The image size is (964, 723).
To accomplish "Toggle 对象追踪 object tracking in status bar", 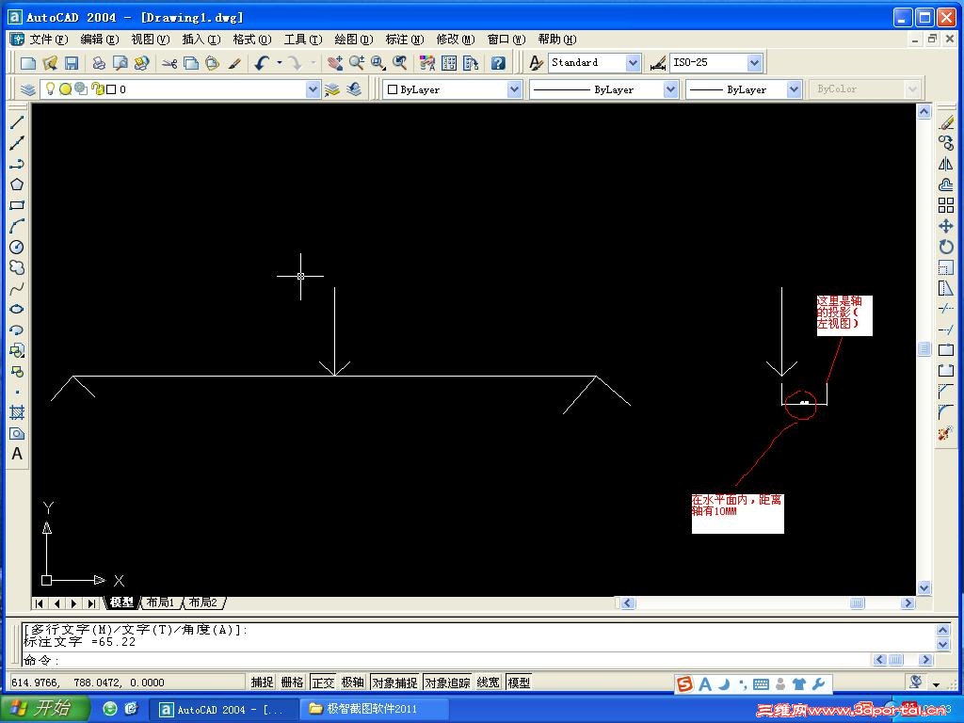I will tap(447, 683).
